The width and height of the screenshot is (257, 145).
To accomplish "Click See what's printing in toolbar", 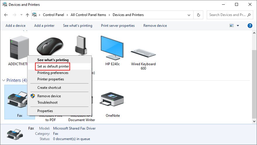I will point(78,26).
